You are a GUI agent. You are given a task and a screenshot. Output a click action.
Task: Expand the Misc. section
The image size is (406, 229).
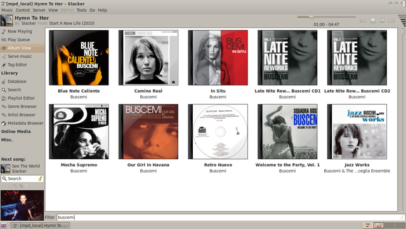[x=7, y=140]
